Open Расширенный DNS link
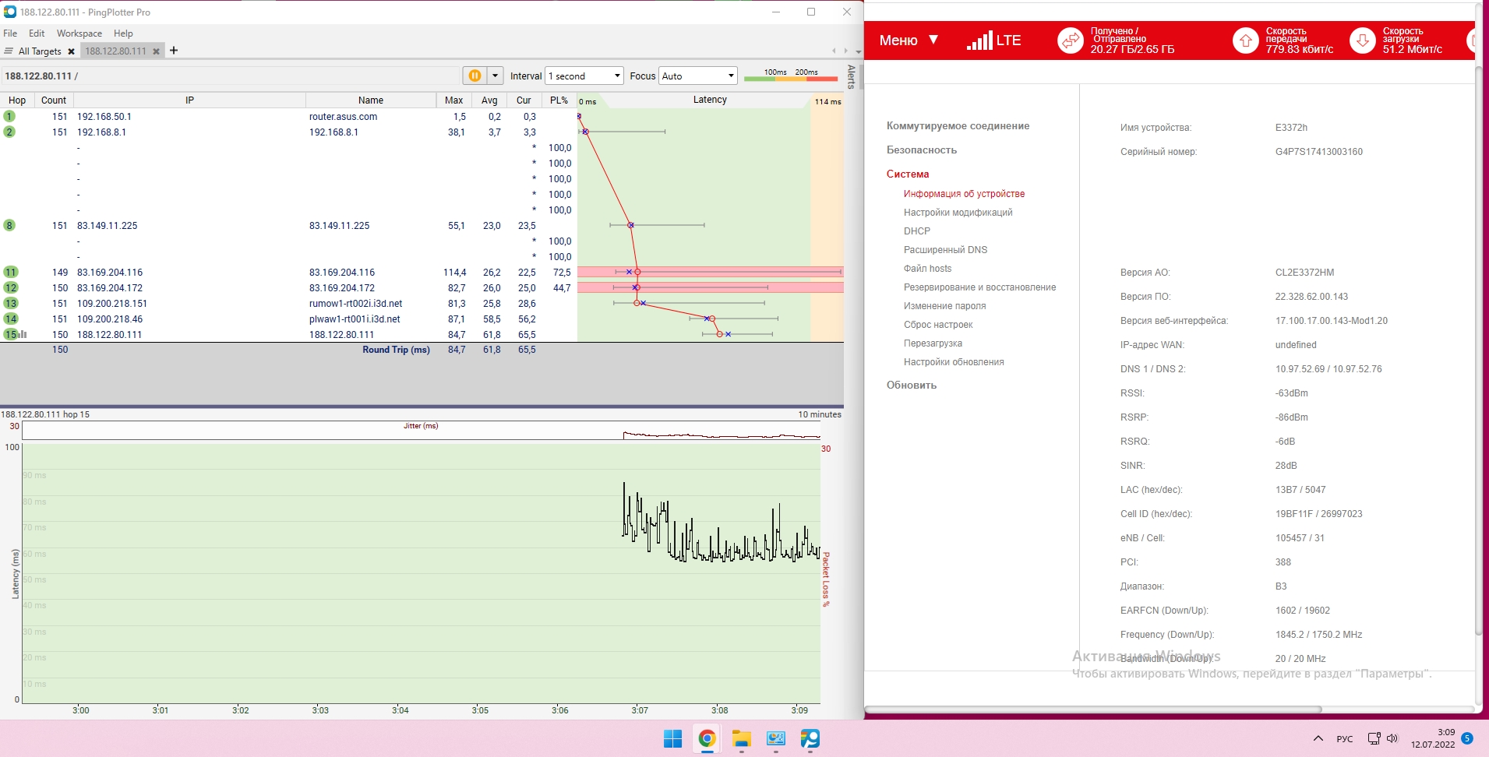1489x757 pixels. [x=945, y=250]
